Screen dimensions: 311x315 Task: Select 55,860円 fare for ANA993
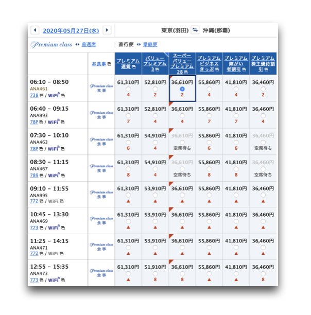[x=209, y=116]
